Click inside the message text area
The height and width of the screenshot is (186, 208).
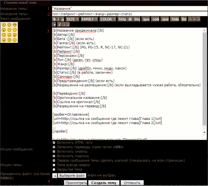pos(127,84)
